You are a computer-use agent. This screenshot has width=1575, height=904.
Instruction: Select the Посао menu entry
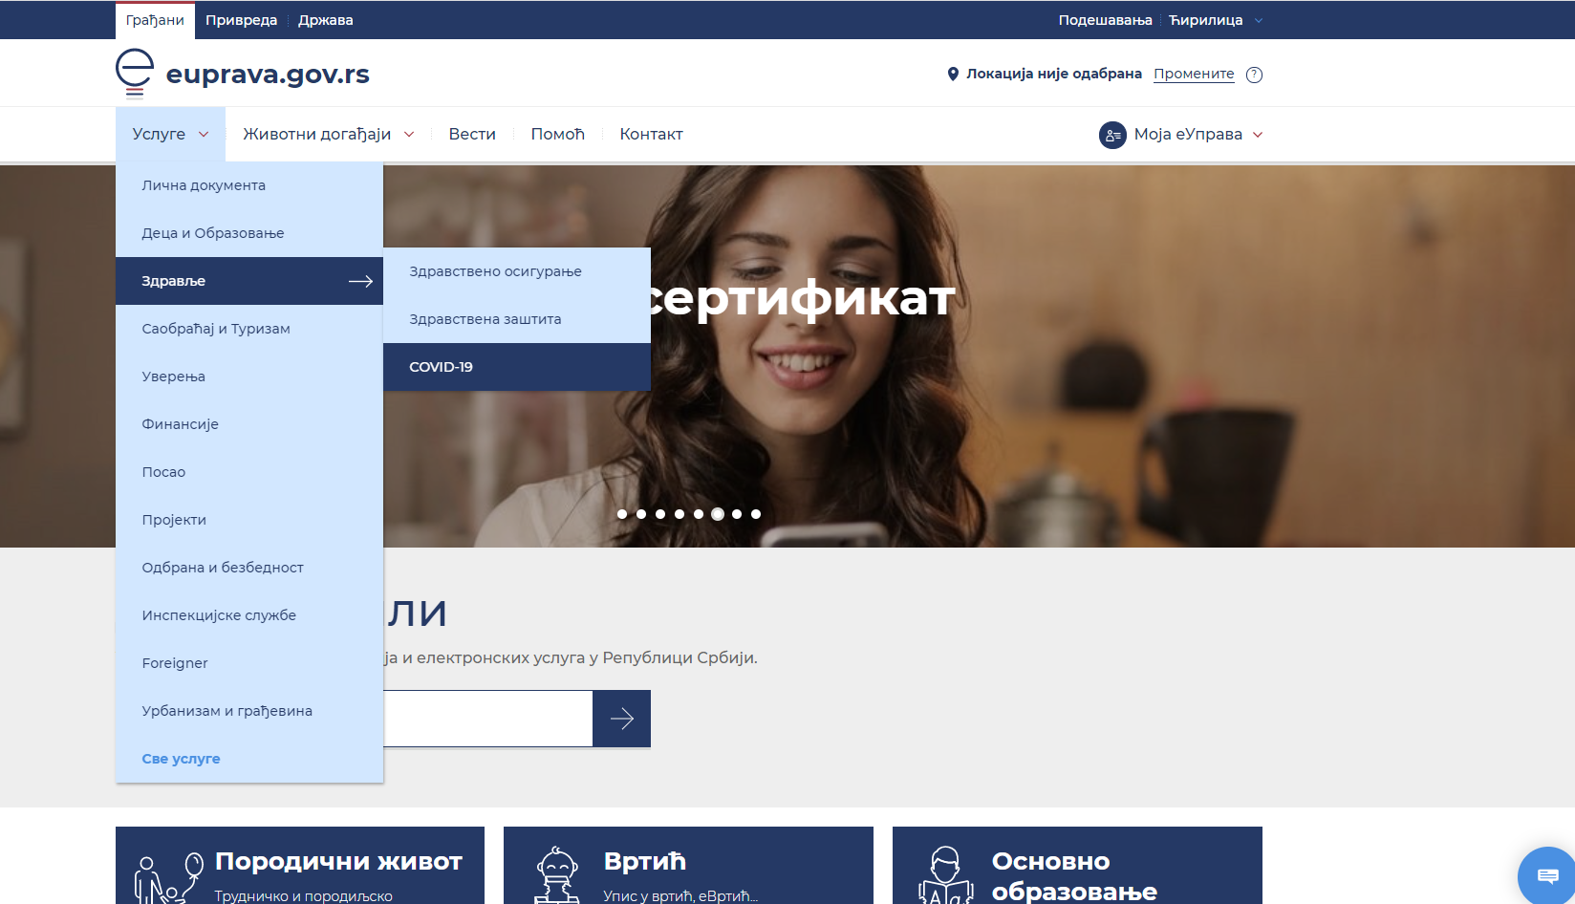pos(249,472)
